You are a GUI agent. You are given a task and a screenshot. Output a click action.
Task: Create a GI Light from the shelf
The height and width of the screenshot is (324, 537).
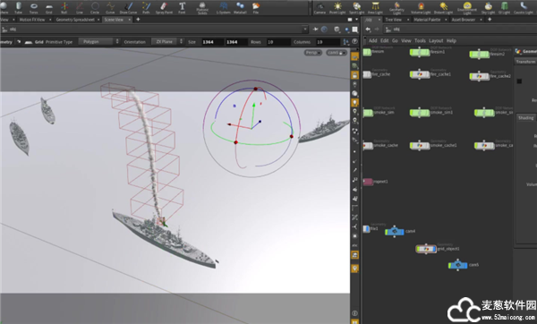point(504,7)
